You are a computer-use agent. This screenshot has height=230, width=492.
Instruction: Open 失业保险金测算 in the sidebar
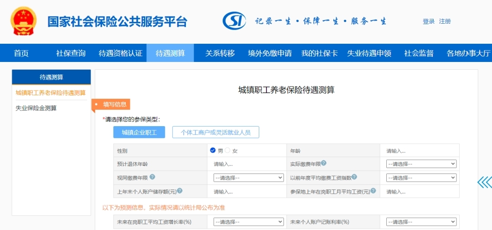click(36, 108)
